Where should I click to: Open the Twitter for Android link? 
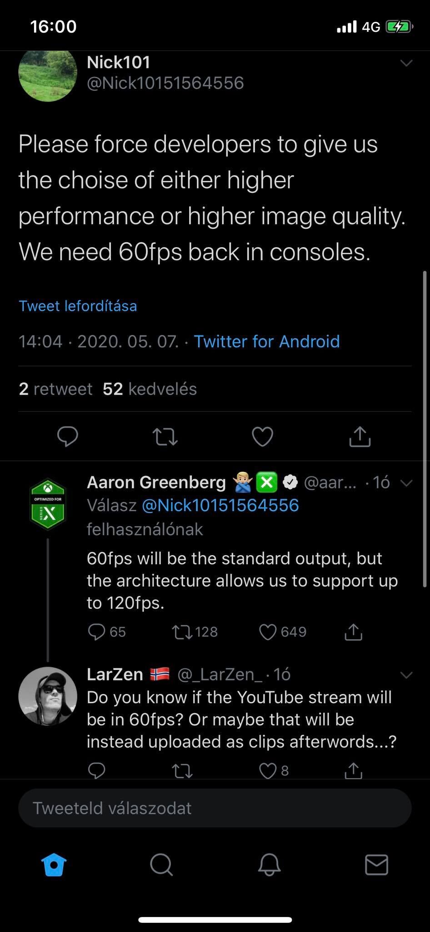click(x=267, y=341)
